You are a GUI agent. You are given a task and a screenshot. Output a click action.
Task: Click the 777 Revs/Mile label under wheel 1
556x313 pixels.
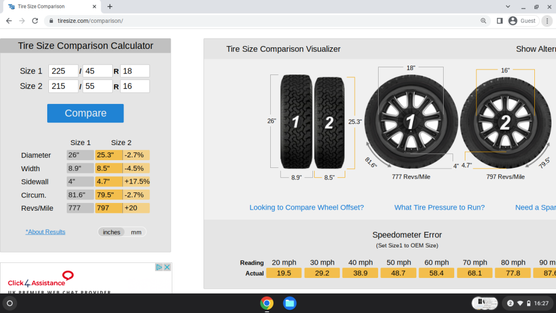tap(411, 177)
